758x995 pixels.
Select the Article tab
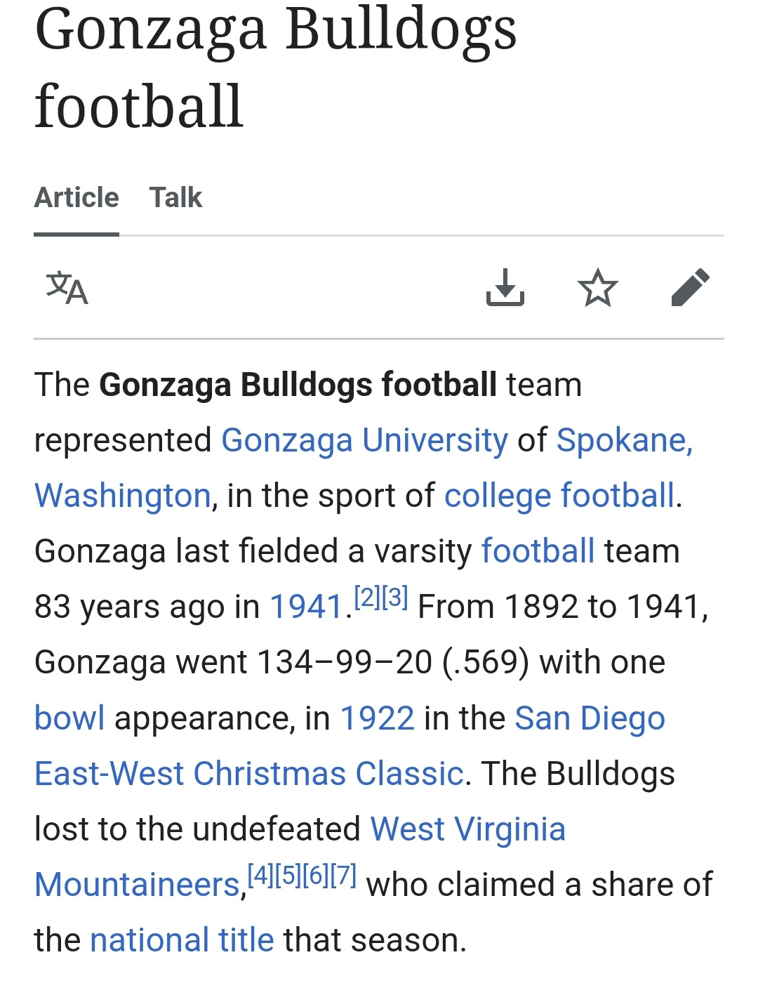click(x=77, y=197)
